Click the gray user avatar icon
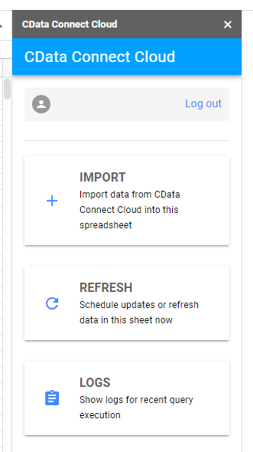The image size is (253, 452). point(42,104)
